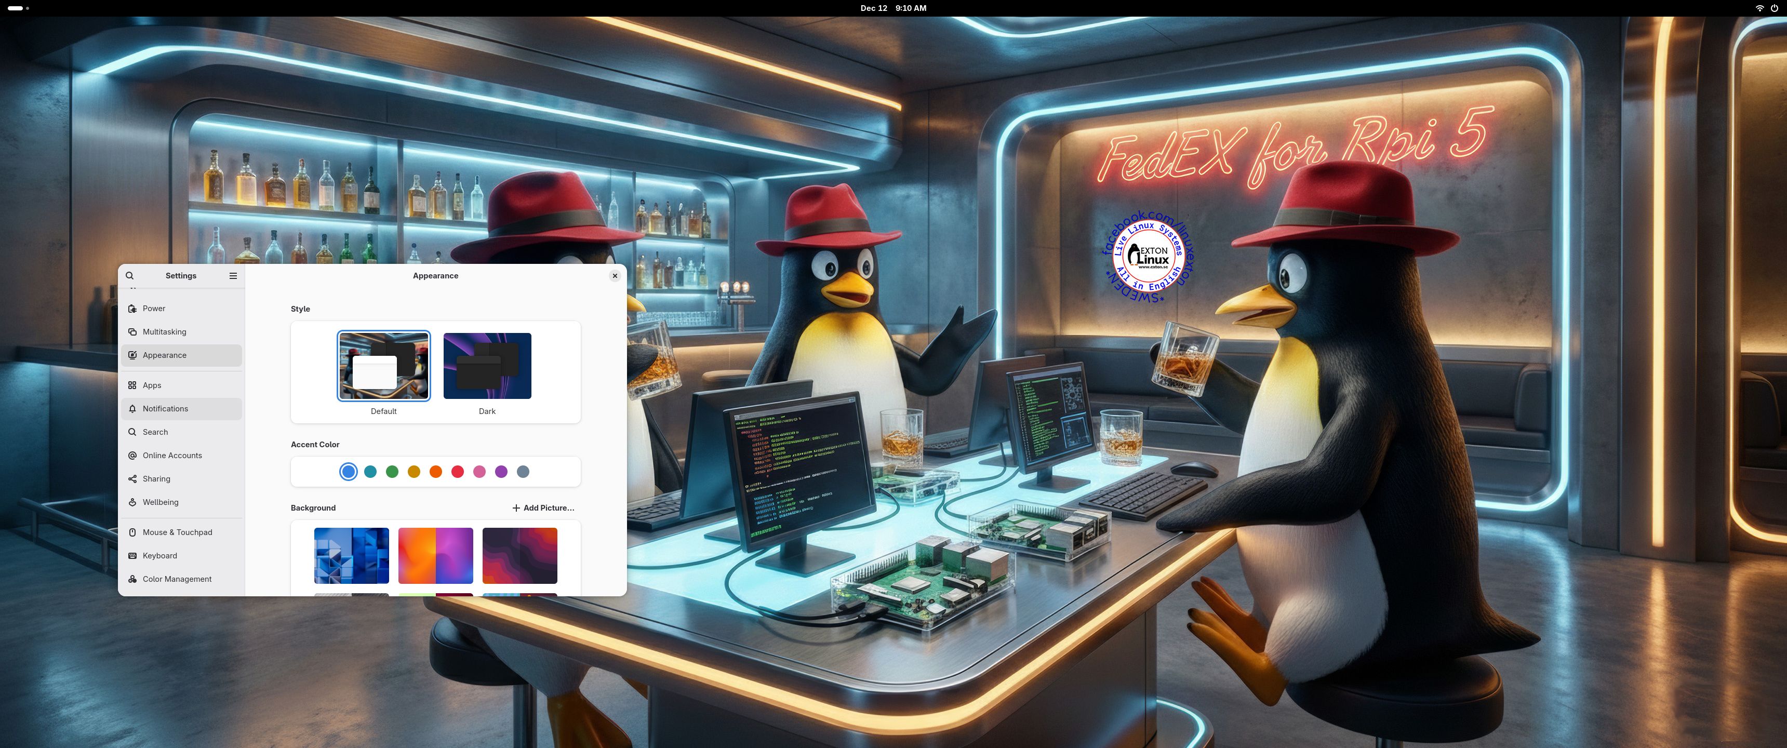Close the Appearance settings window

click(x=615, y=275)
